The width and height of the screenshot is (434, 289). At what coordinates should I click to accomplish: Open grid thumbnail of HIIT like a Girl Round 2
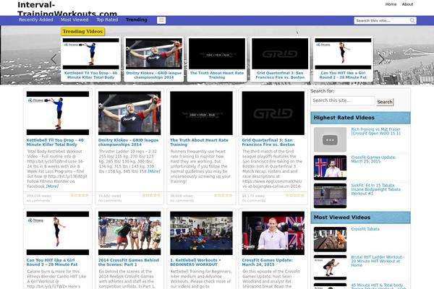[58, 233]
